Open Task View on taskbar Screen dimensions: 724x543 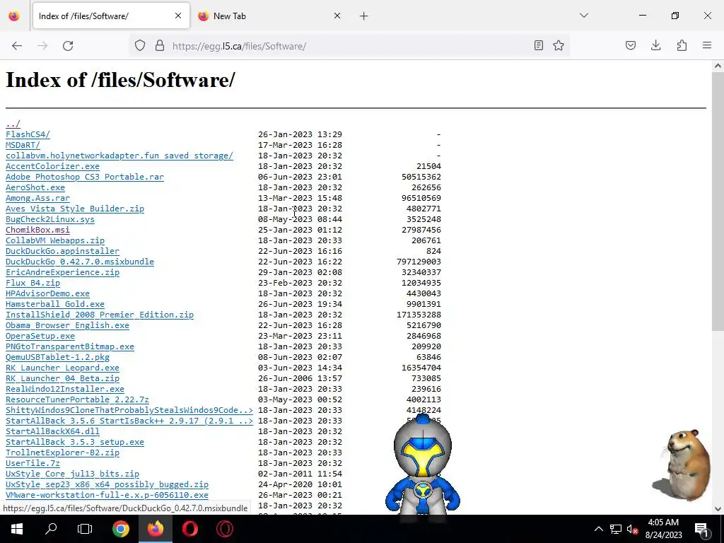tap(85, 529)
